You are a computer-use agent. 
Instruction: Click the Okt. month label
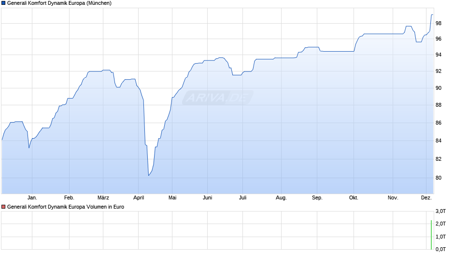(x=354, y=198)
